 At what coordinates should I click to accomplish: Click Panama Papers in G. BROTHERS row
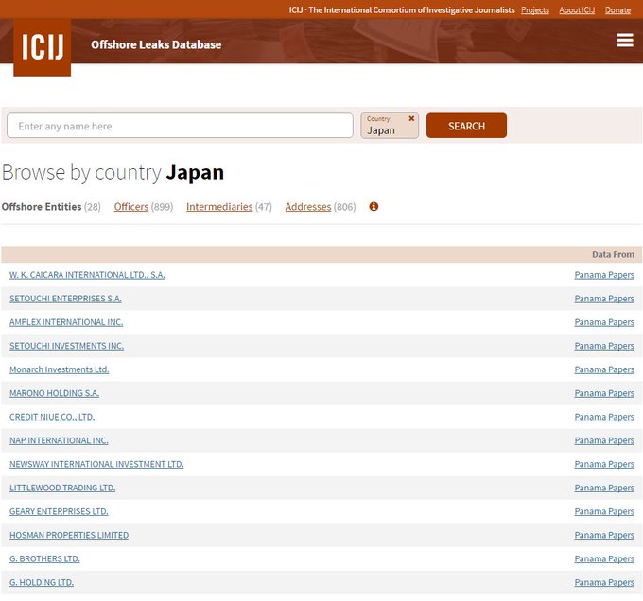[604, 558]
